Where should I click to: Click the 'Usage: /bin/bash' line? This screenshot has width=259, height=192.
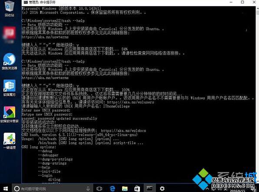pyautogui.click(x=70, y=139)
